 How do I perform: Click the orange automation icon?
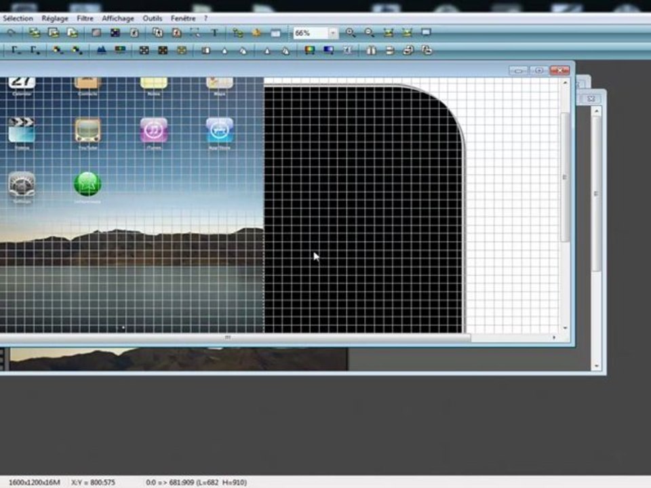(x=256, y=33)
